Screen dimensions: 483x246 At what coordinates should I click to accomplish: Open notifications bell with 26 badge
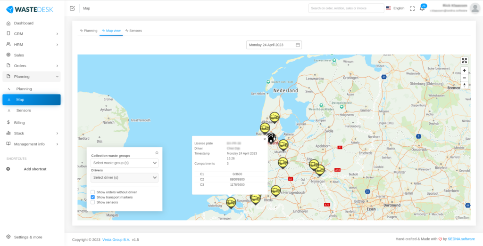click(422, 8)
